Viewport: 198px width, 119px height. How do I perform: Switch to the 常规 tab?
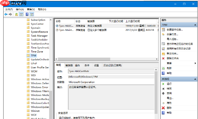point(58,65)
